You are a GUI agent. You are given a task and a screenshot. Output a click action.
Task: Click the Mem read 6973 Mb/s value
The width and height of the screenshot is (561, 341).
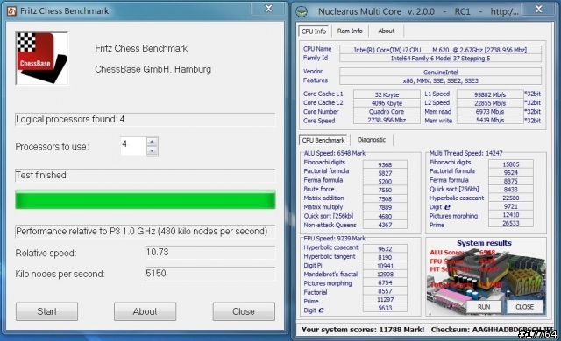(490, 112)
